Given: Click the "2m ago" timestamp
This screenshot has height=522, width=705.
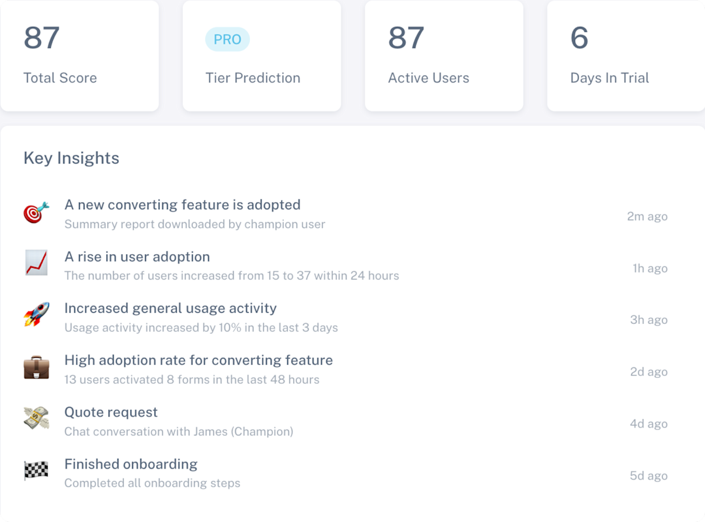Looking at the screenshot, I should click(647, 216).
